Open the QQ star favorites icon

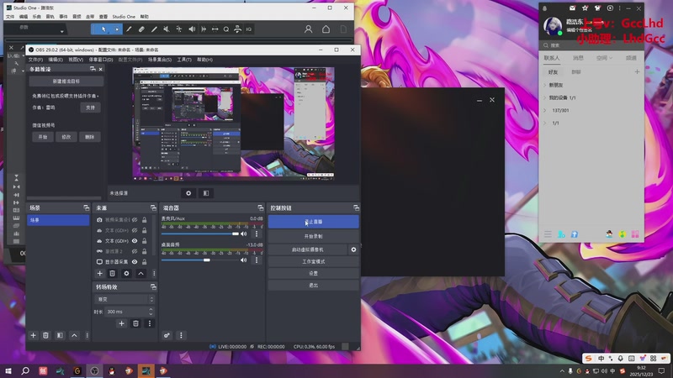pyautogui.click(x=585, y=8)
